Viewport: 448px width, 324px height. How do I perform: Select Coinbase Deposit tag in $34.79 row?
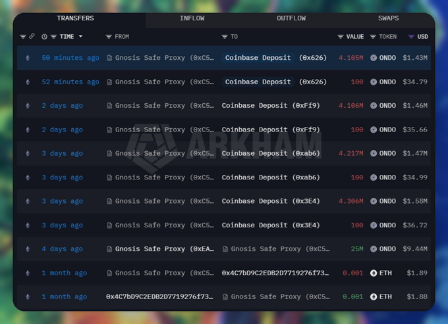click(258, 82)
